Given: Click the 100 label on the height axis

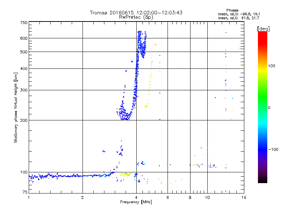Looking at the screenshot, I should pyautogui.click(x=24, y=172).
